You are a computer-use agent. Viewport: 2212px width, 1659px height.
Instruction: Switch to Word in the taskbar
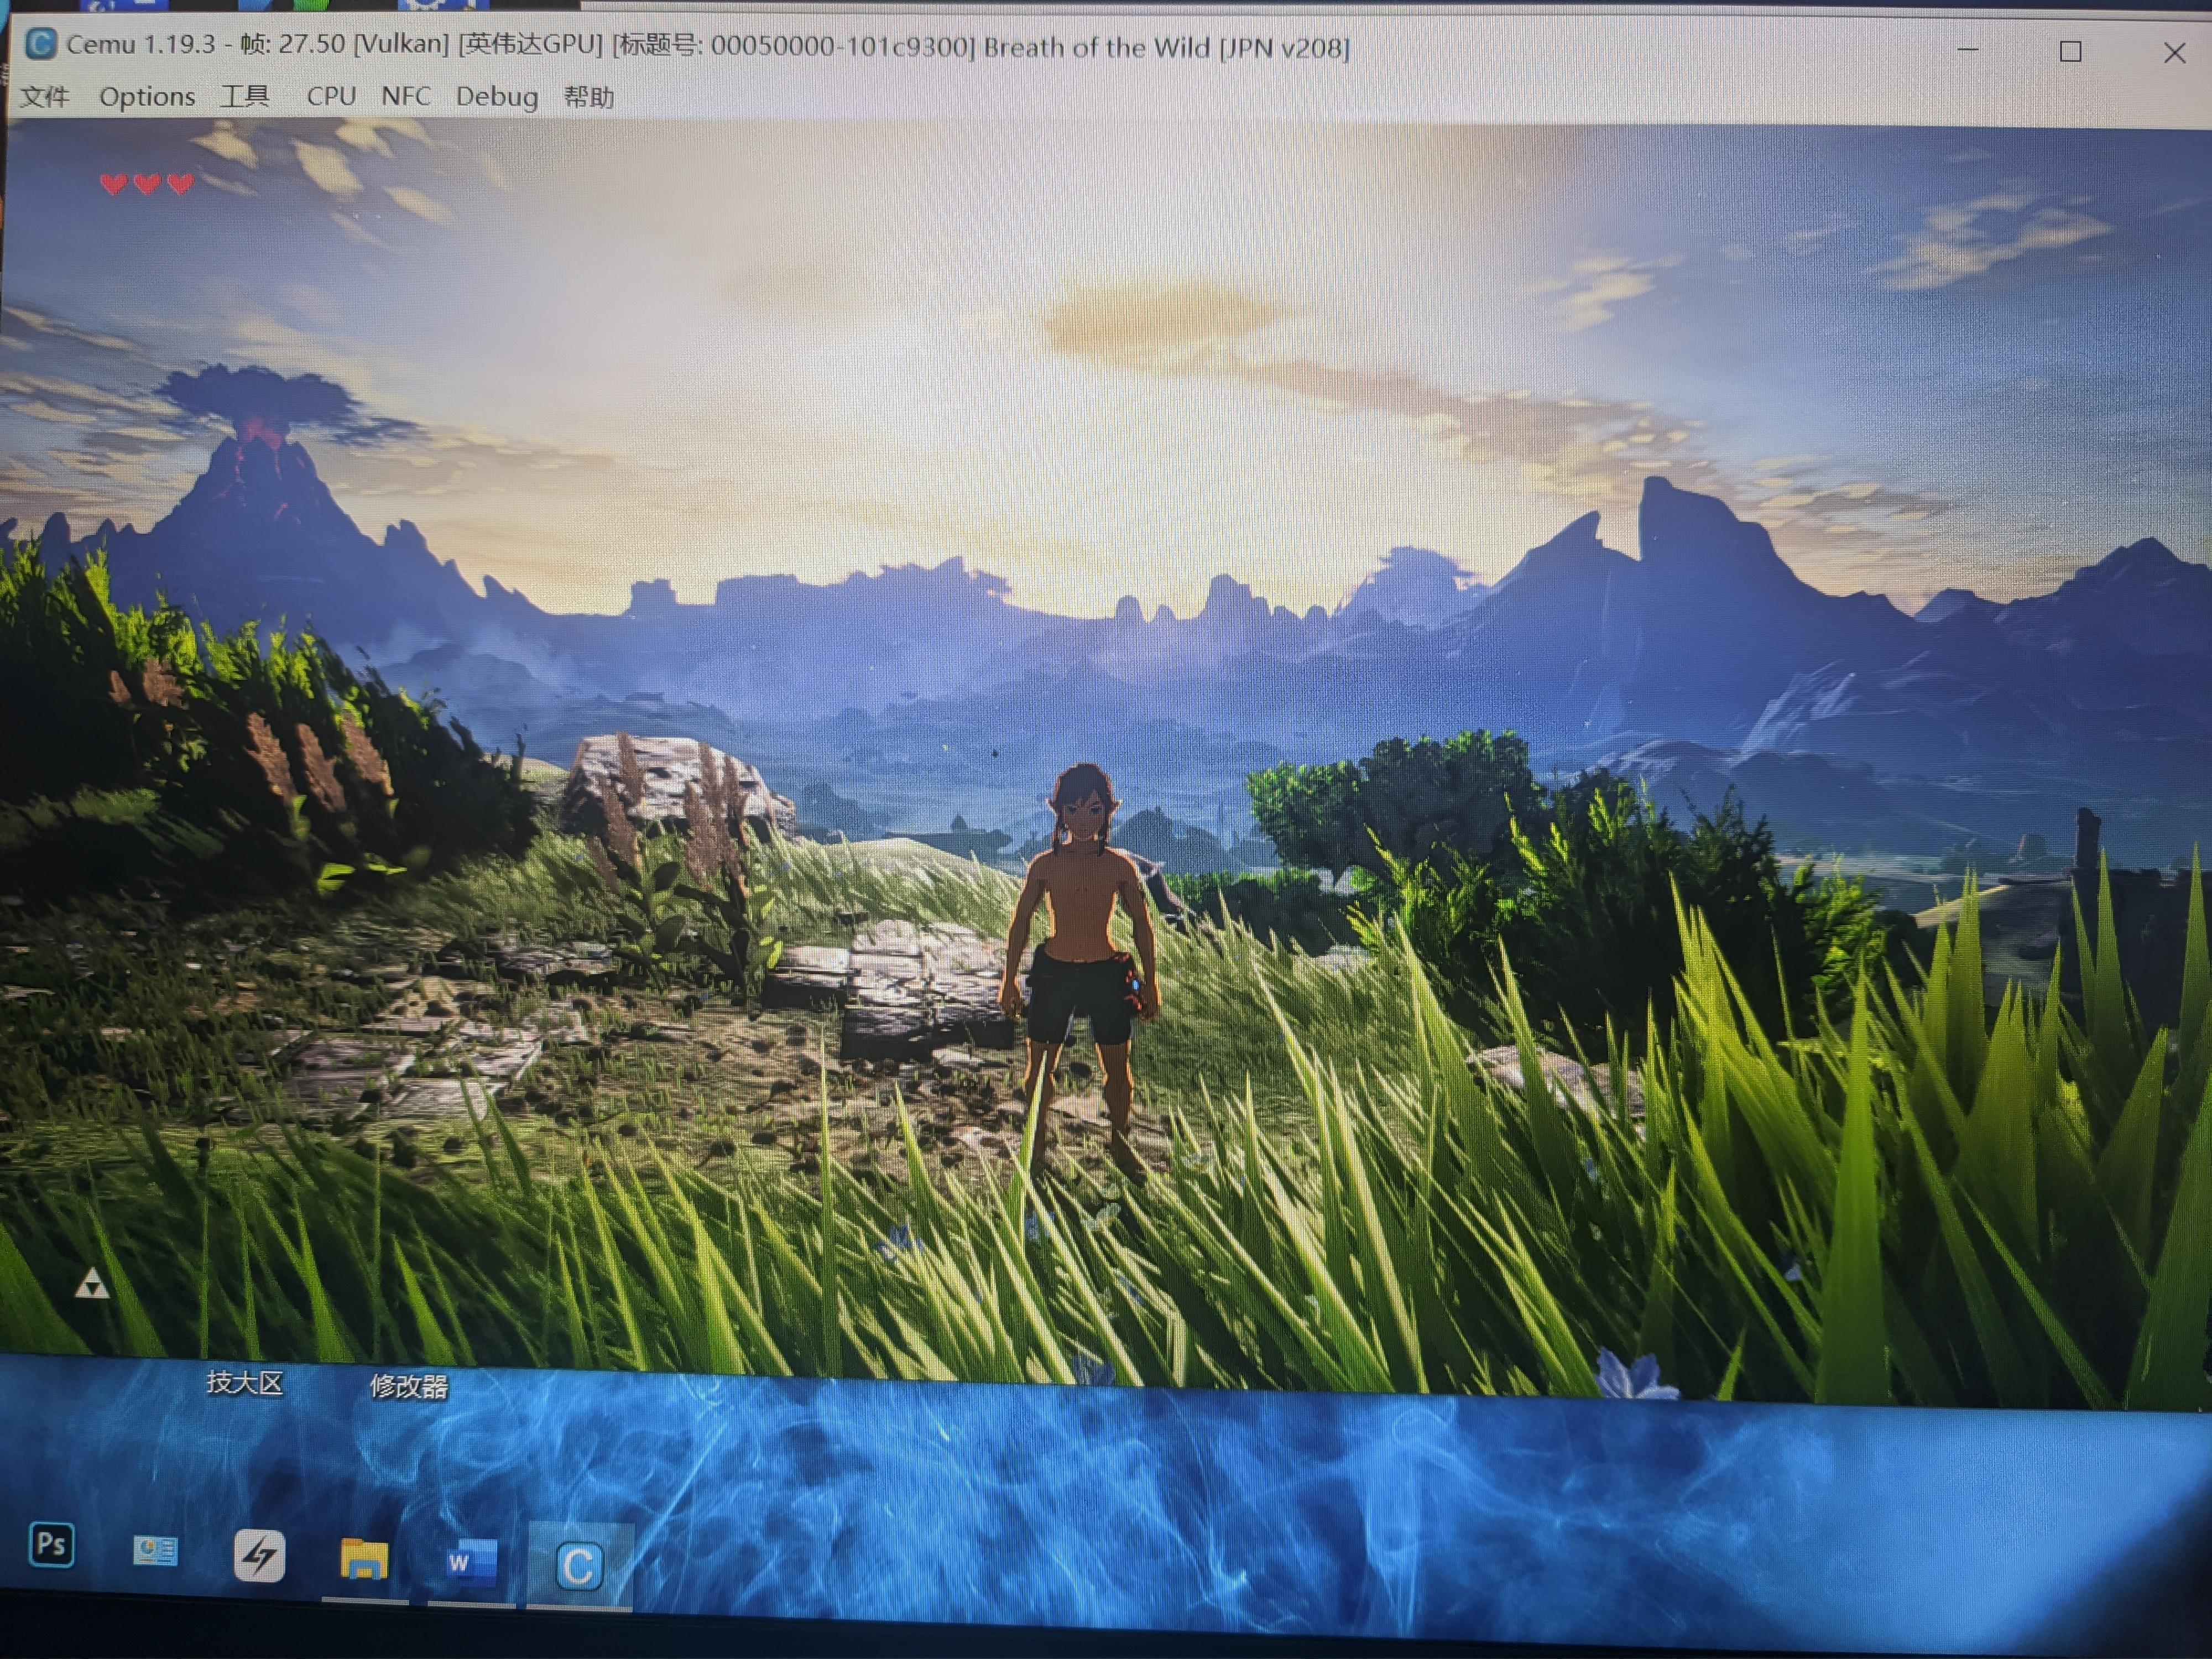point(471,1562)
